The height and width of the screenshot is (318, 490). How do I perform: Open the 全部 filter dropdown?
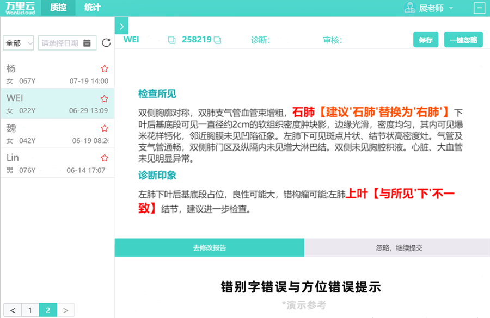(19, 43)
